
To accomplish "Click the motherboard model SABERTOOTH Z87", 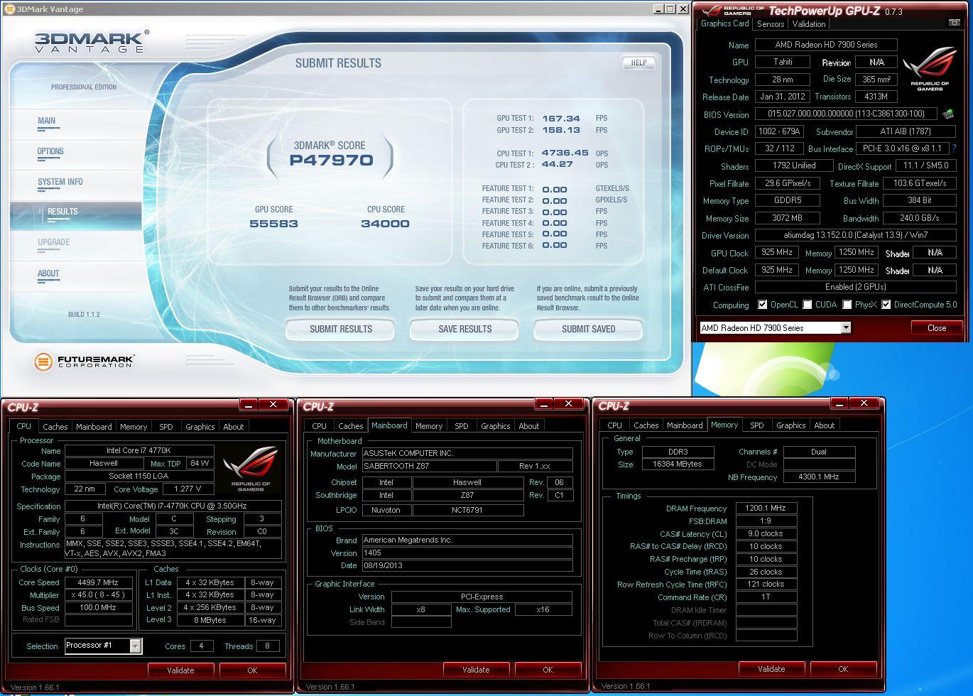I will (x=429, y=467).
